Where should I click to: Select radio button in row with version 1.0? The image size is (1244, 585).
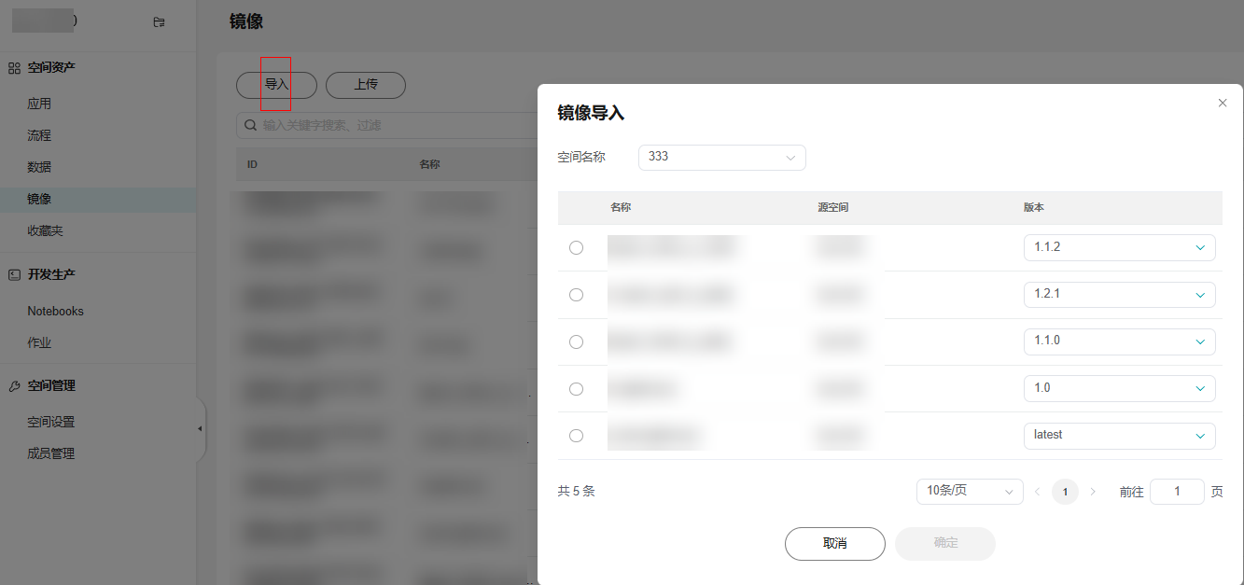[576, 388]
